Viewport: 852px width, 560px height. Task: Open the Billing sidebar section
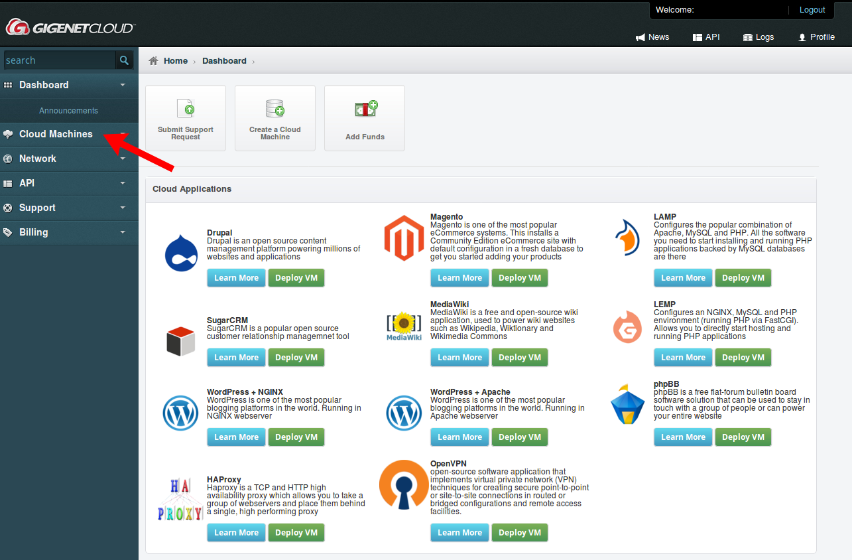pyautogui.click(x=69, y=232)
